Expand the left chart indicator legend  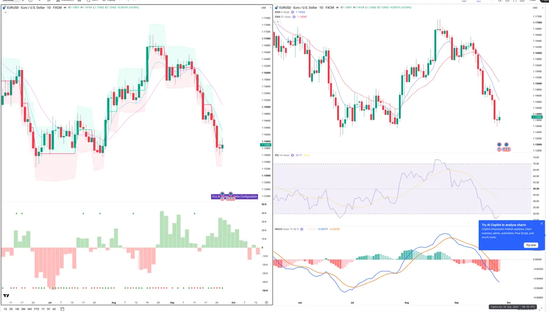pos(5,12)
